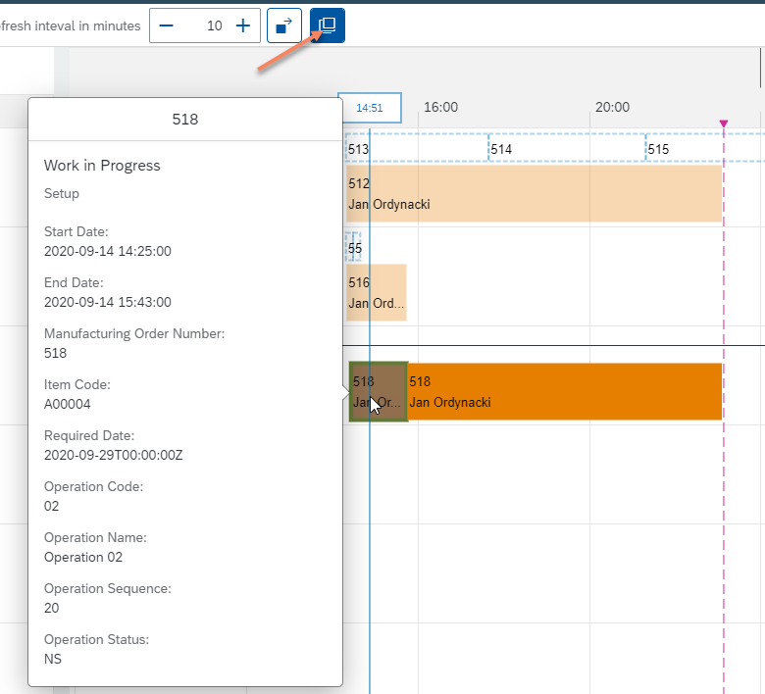Click the orange 518 Jan Ordynacki bar
This screenshot has width=765, height=694.
[565, 392]
